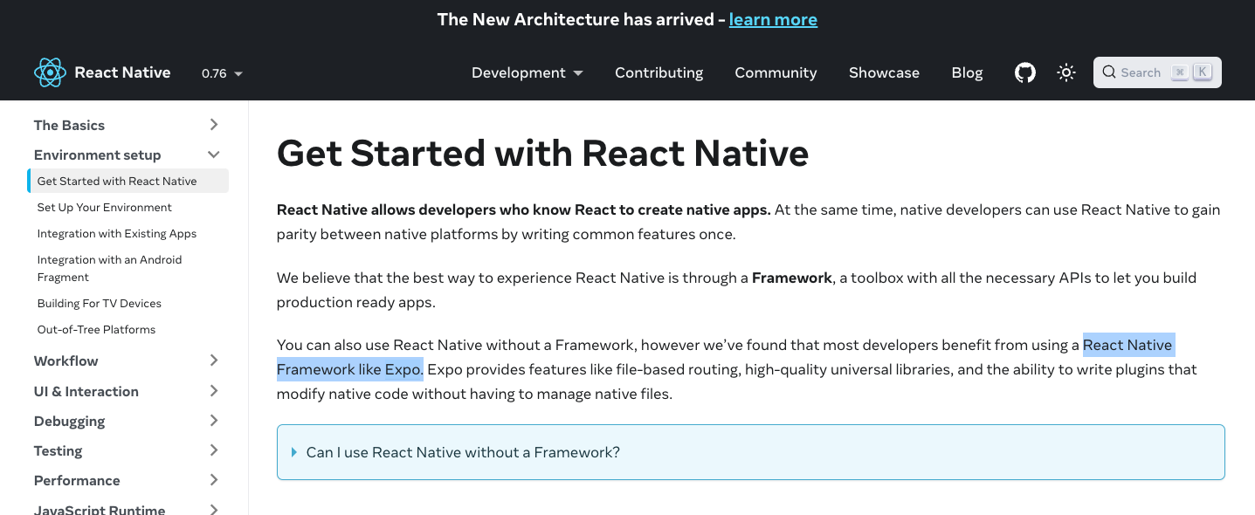Expand the Workflow chevron

pos(214,360)
